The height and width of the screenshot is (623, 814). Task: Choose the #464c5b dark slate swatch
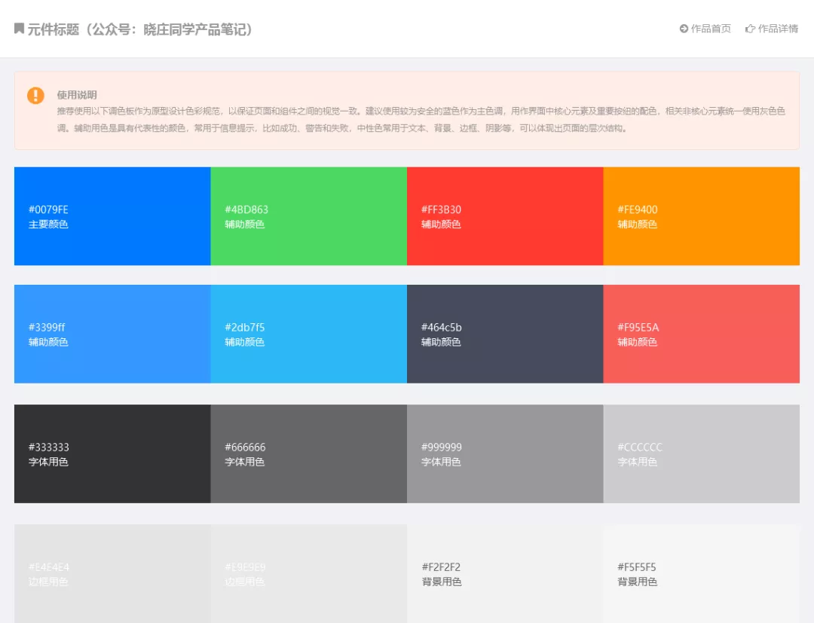tap(505, 334)
